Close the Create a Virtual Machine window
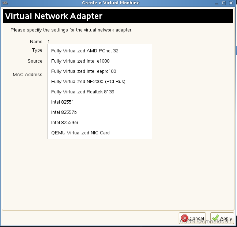This screenshot has width=237, height=227. [x=231, y=3]
